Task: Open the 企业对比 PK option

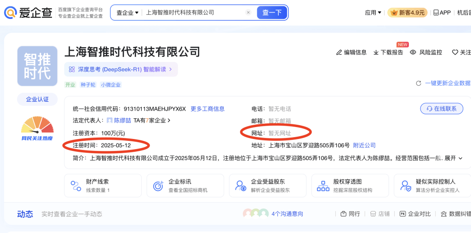Action: tap(415, 214)
